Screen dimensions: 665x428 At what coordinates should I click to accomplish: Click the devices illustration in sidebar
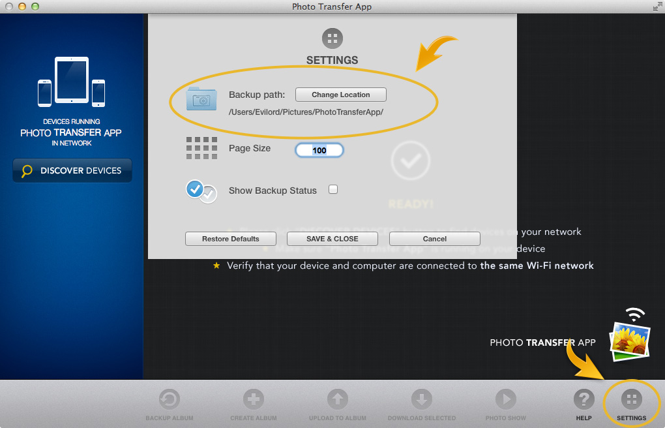pos(71,82)
